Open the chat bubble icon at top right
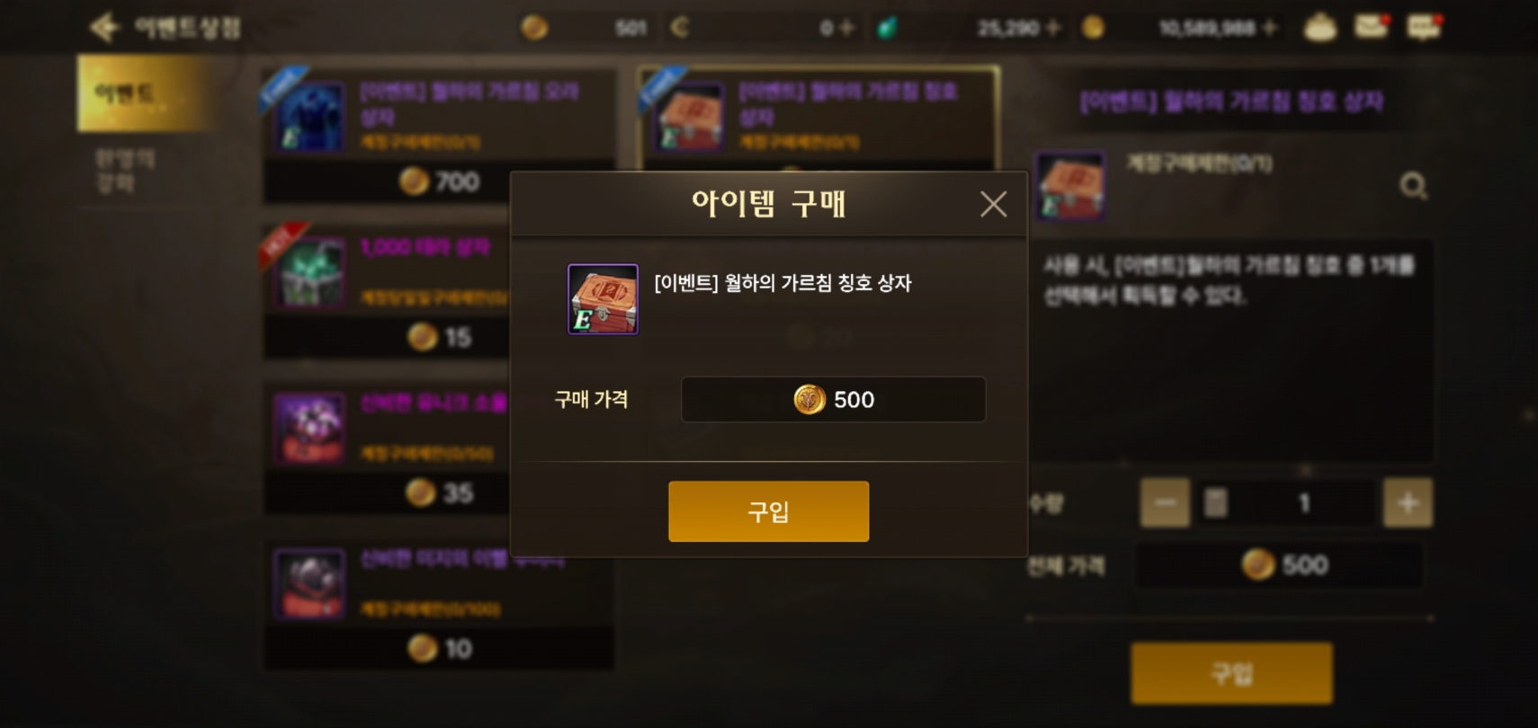 (1424, 27)
